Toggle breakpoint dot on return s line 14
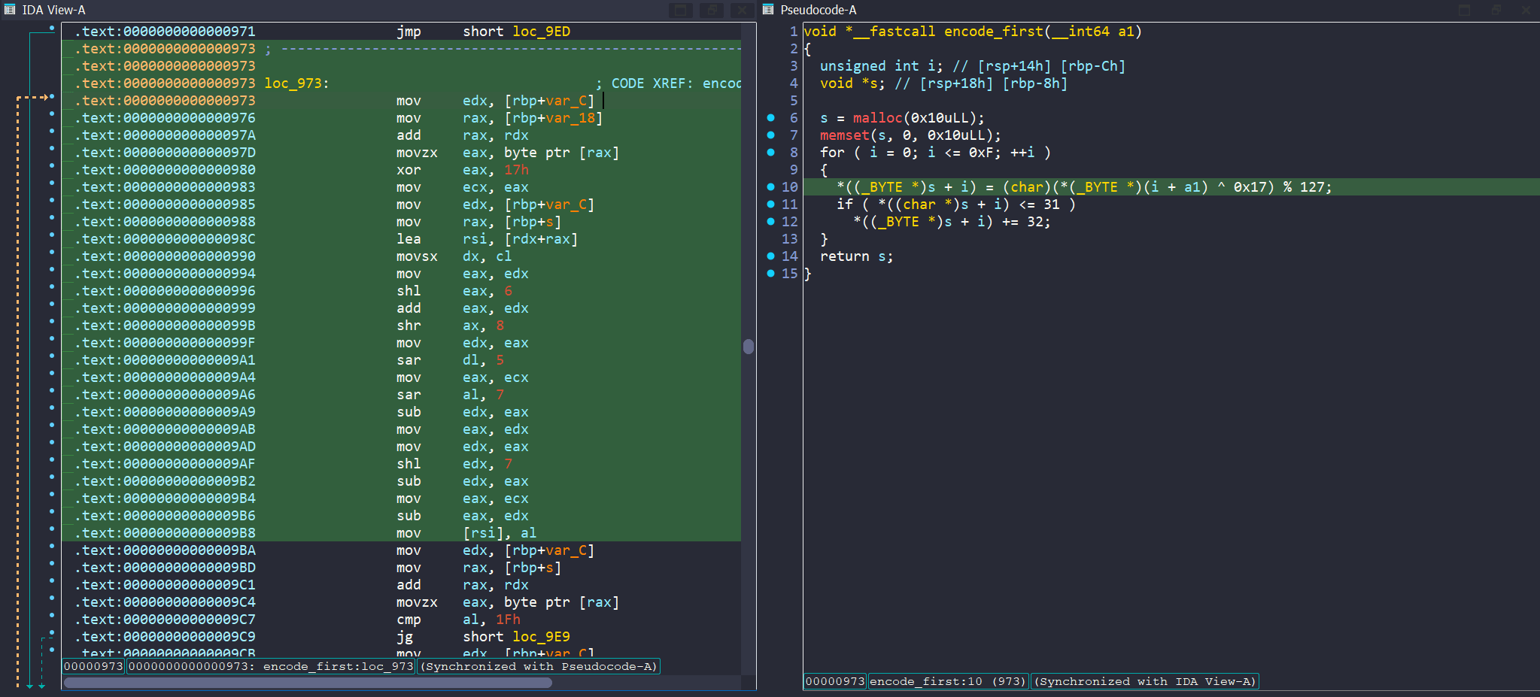 [770, 256]
